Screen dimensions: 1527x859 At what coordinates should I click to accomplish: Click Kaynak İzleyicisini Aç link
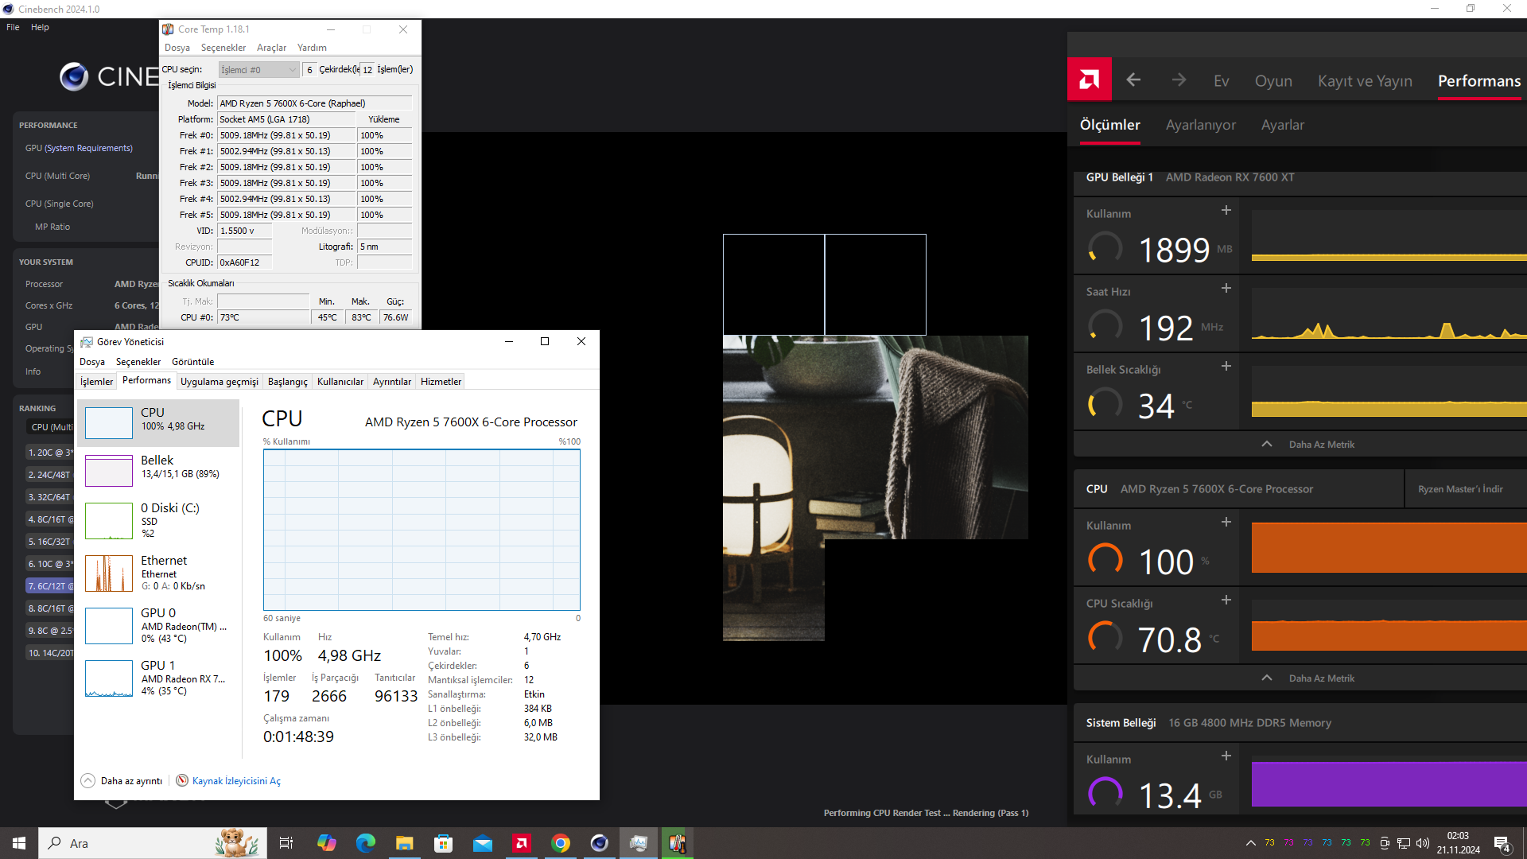click(x=236, y=781)
